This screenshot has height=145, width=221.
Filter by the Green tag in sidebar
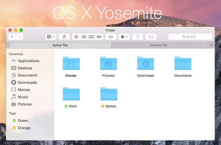click(20, 120)
